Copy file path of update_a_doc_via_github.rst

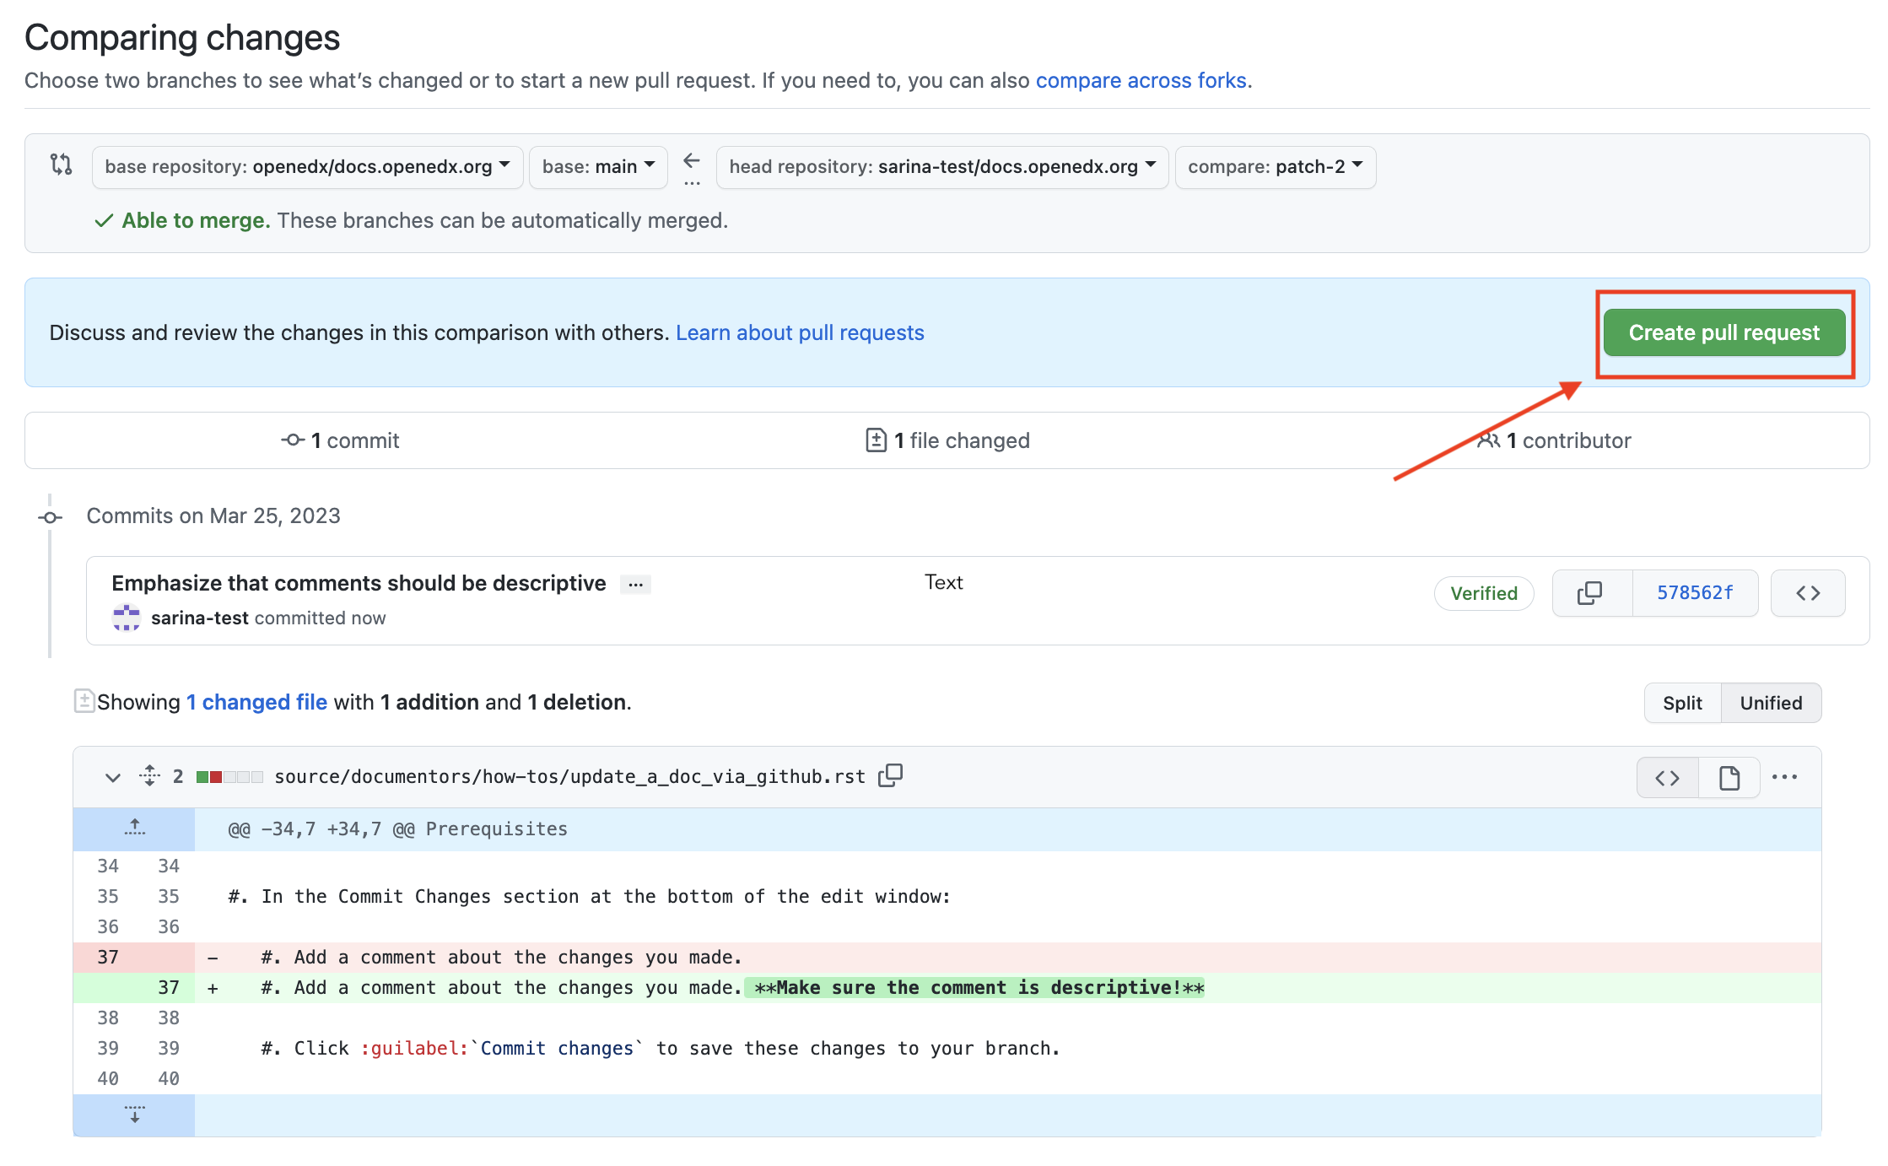[891, 775]
